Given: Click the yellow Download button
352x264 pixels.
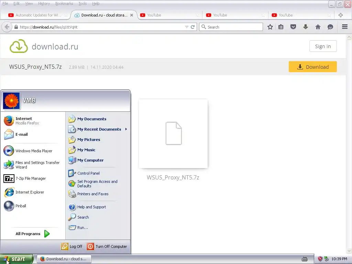Looking at the screenshot, I should pyautogui.click(x=313, y=67).
